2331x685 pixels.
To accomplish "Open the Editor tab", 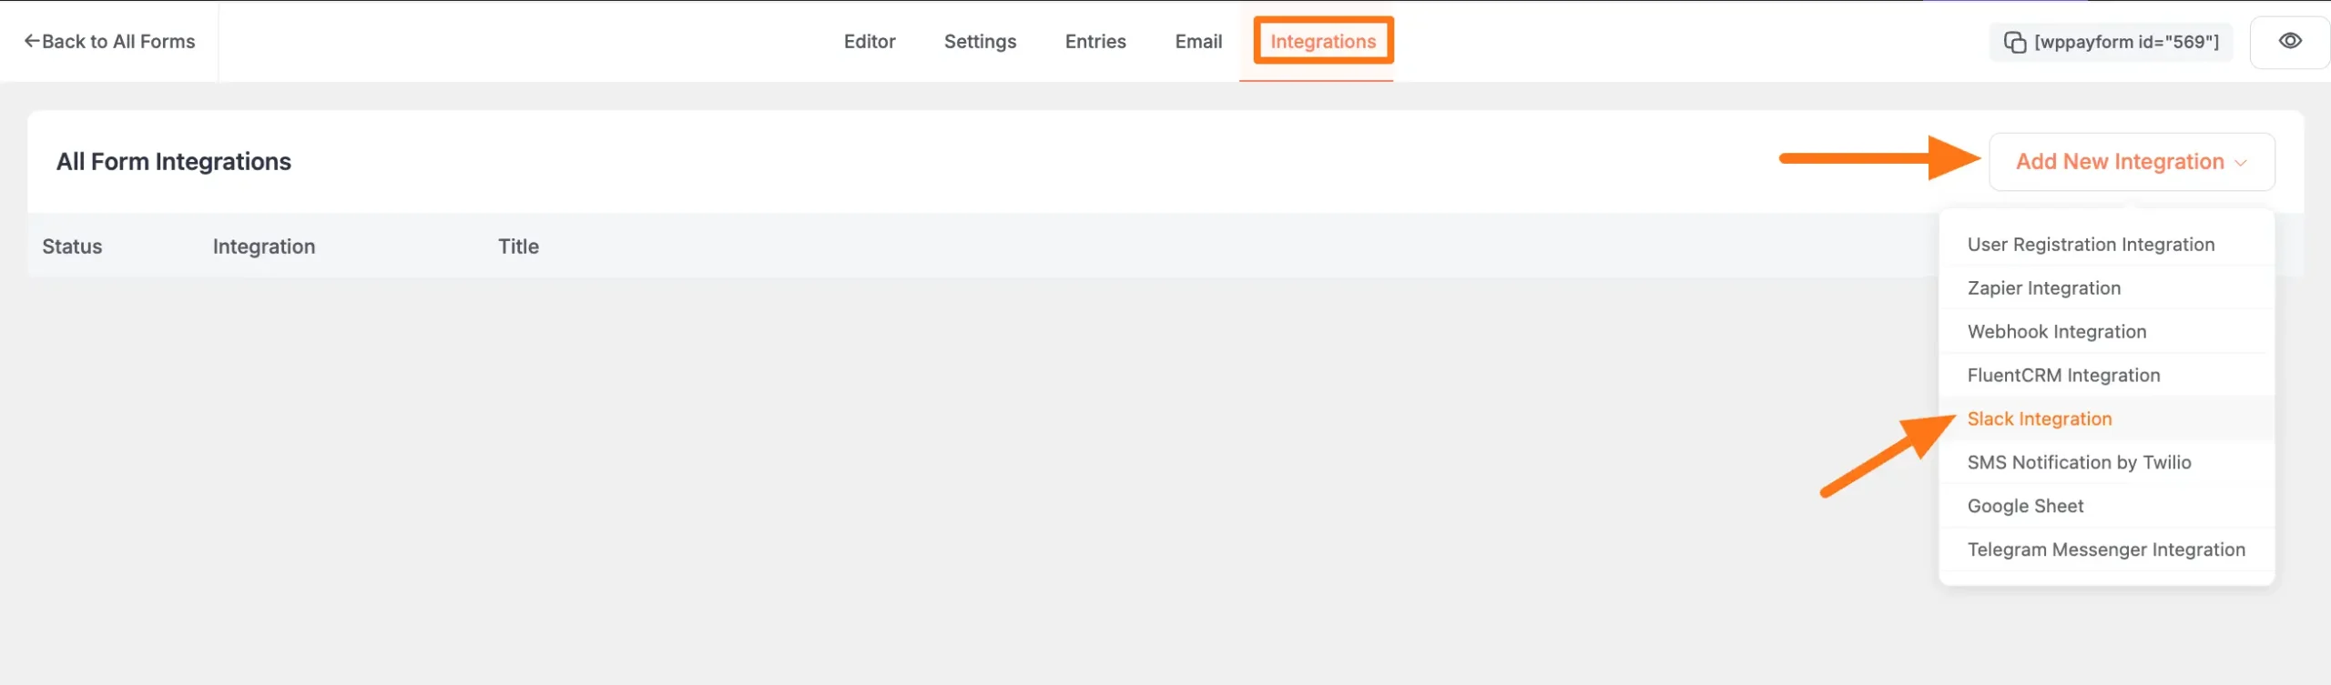I will point(869,42).
